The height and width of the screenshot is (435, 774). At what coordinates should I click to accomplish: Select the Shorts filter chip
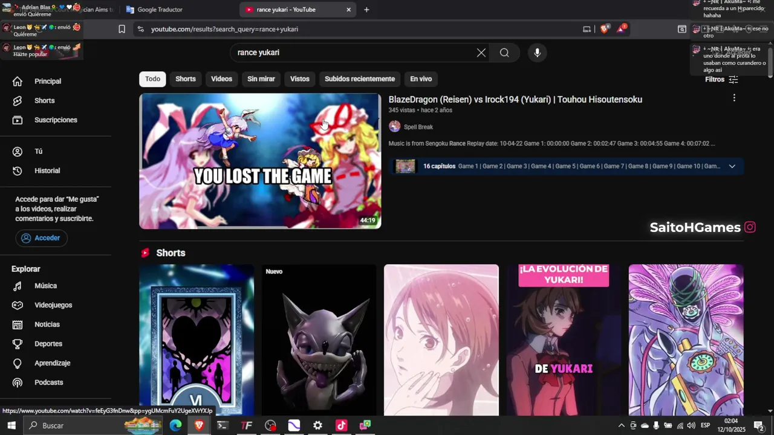[186, 79]
